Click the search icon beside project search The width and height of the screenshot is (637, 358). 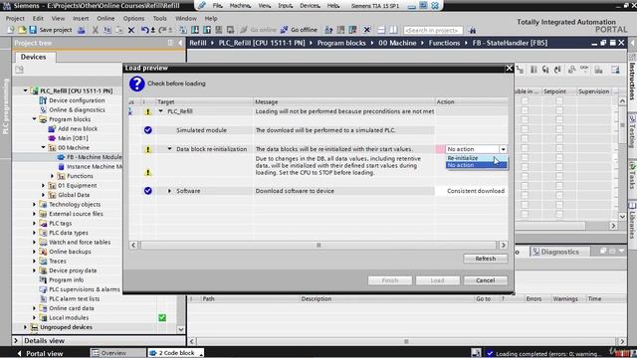click(x=472, y=30)
